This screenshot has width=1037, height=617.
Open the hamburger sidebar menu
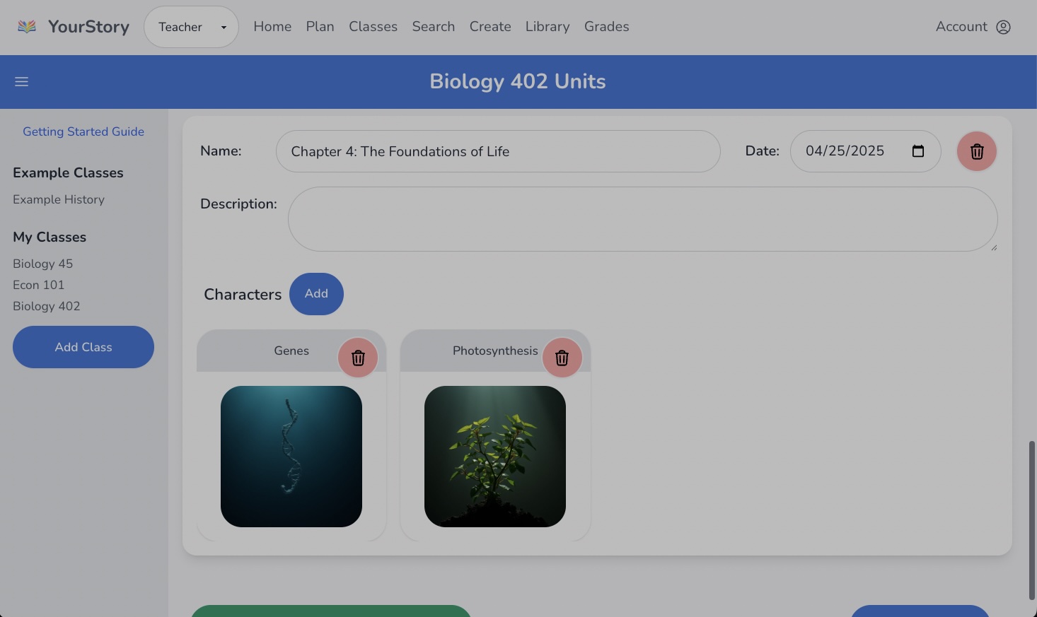click(22, 82)
